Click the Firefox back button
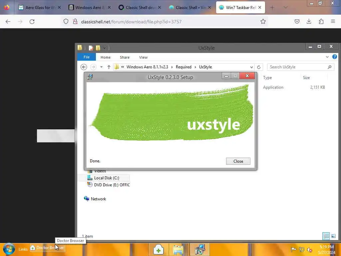The width and height of the screenshot is (341, 256). coord(8,21)
